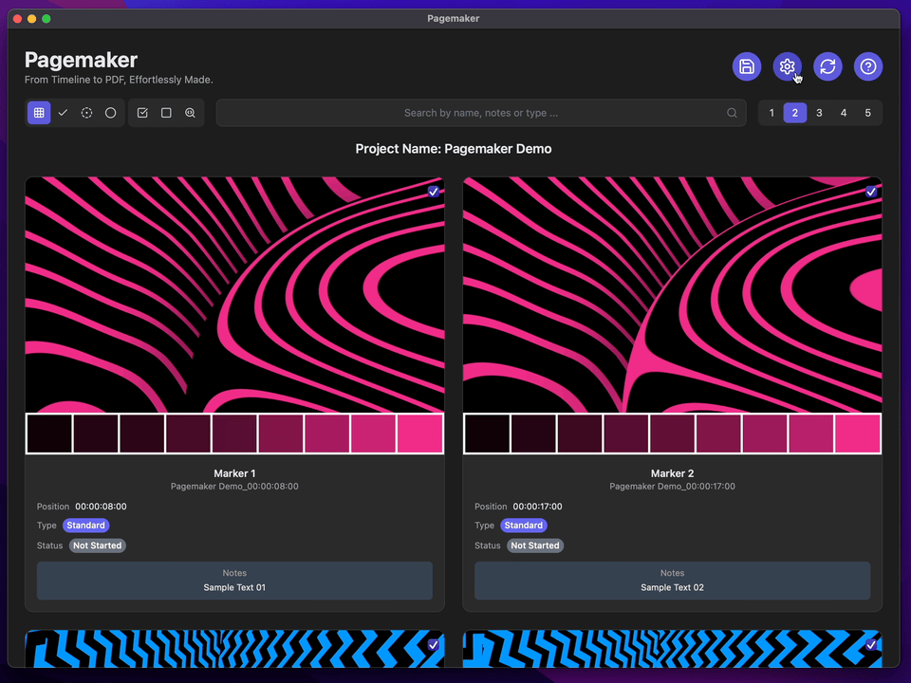Pick Marker 2's brightest pink palette swatch
The image size is (911, 683).
tap(858, 434)
